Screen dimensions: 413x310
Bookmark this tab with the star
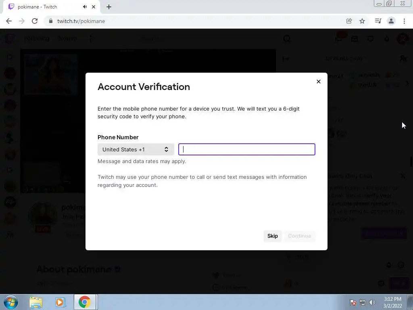pos(362,21)
